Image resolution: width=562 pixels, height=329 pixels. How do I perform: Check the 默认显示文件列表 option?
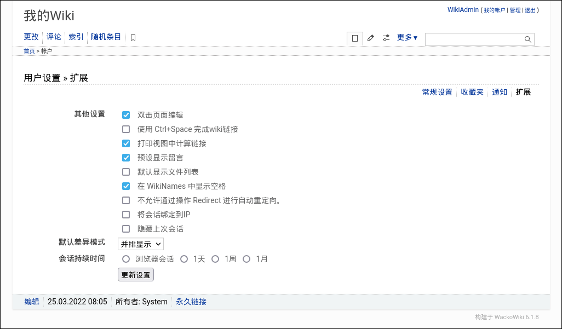pyautogui.click(x=126, y=172)
